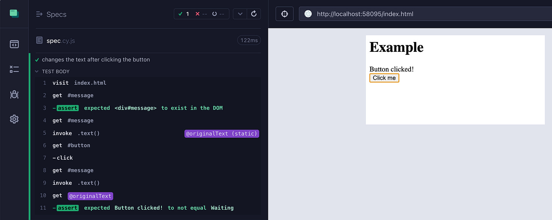Viewport: 552px width, 220px height.
Task: Open the spec.cy.js file name
Action: pos(61,40)
